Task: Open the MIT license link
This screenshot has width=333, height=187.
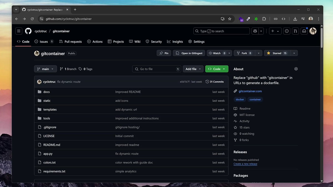Action: tap(247, 115)
